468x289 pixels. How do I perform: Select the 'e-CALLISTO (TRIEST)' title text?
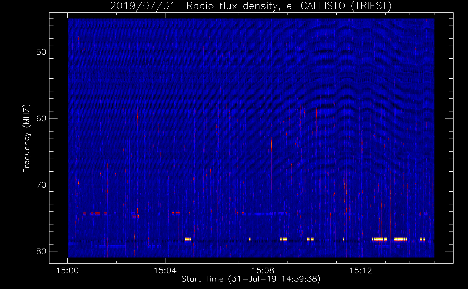pos(339,6)
